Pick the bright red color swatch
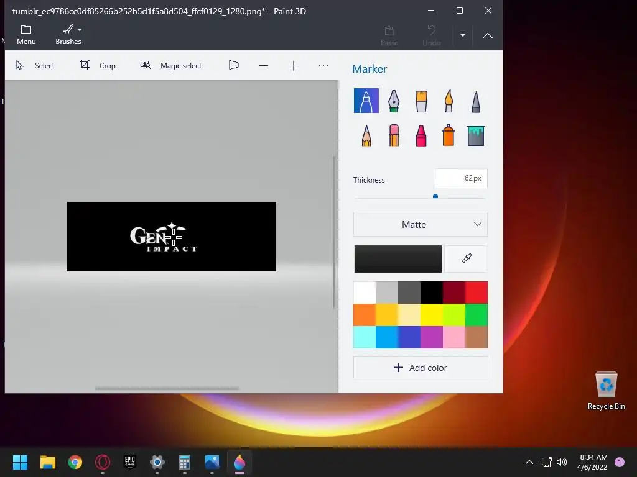Viewport: 637px width, 477px height. pyautogui.click(x=476, y=293)
